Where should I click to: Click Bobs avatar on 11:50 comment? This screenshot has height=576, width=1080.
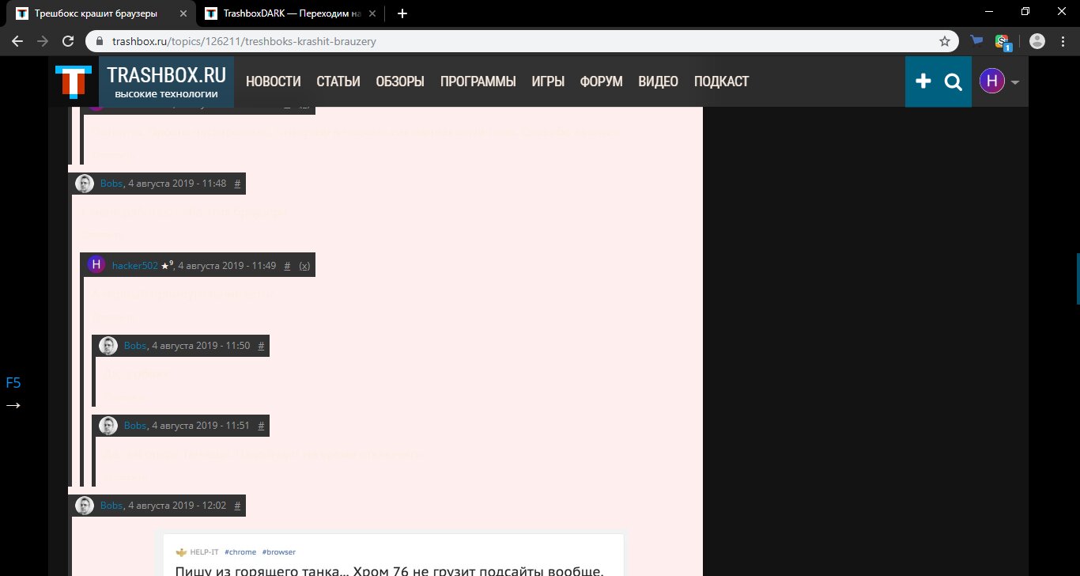[x=108, y=346]
